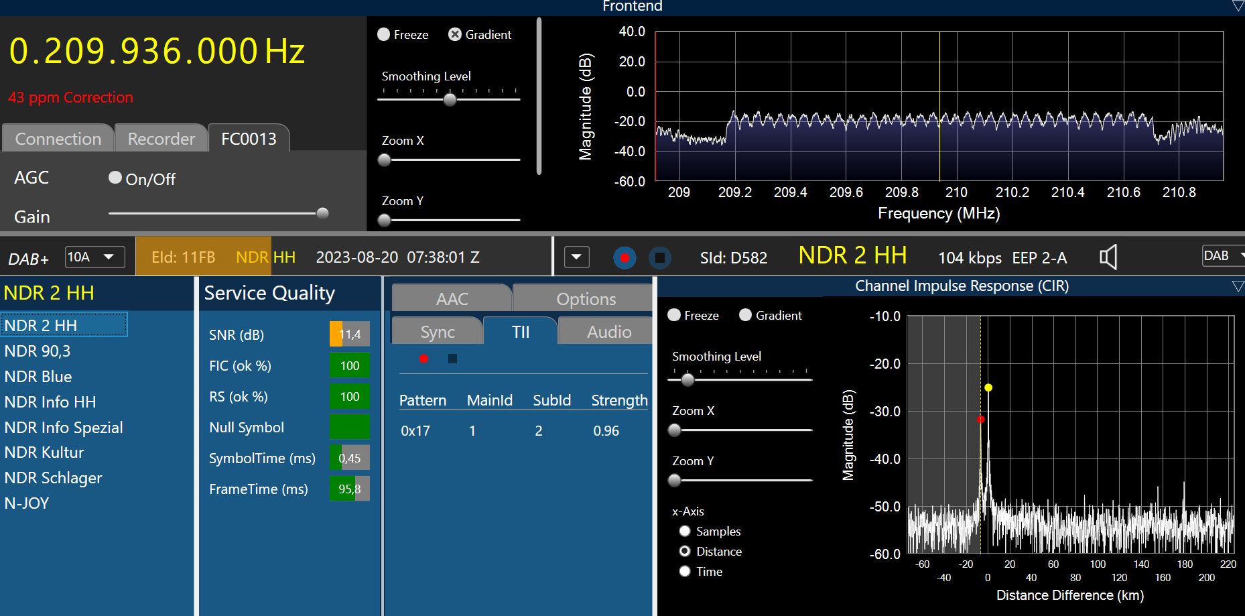Select Time for the CIR x-Axis

click(x=685, y=571)
